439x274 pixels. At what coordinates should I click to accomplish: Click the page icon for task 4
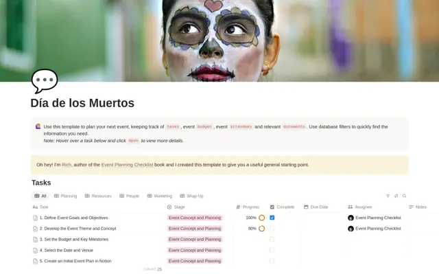(x=35, y=251)
